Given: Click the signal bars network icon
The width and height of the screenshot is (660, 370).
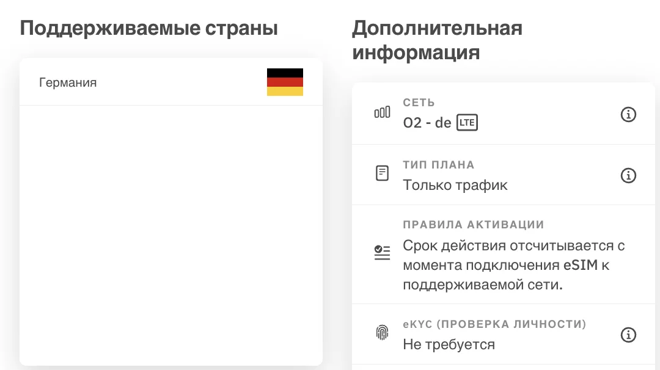Looking at the screenshot, I should coord(382,112).
